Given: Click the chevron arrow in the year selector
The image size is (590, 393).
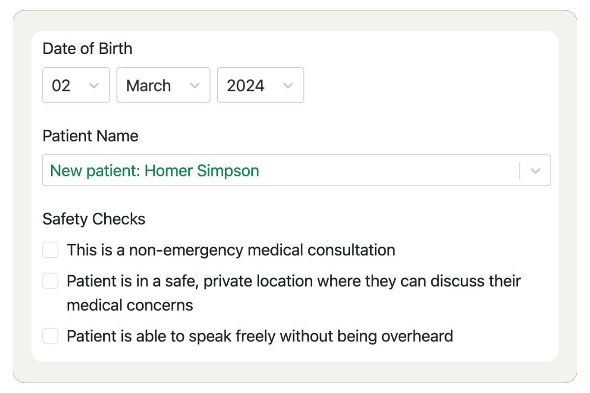Looking at the screenshot, I should click(288, 85).
